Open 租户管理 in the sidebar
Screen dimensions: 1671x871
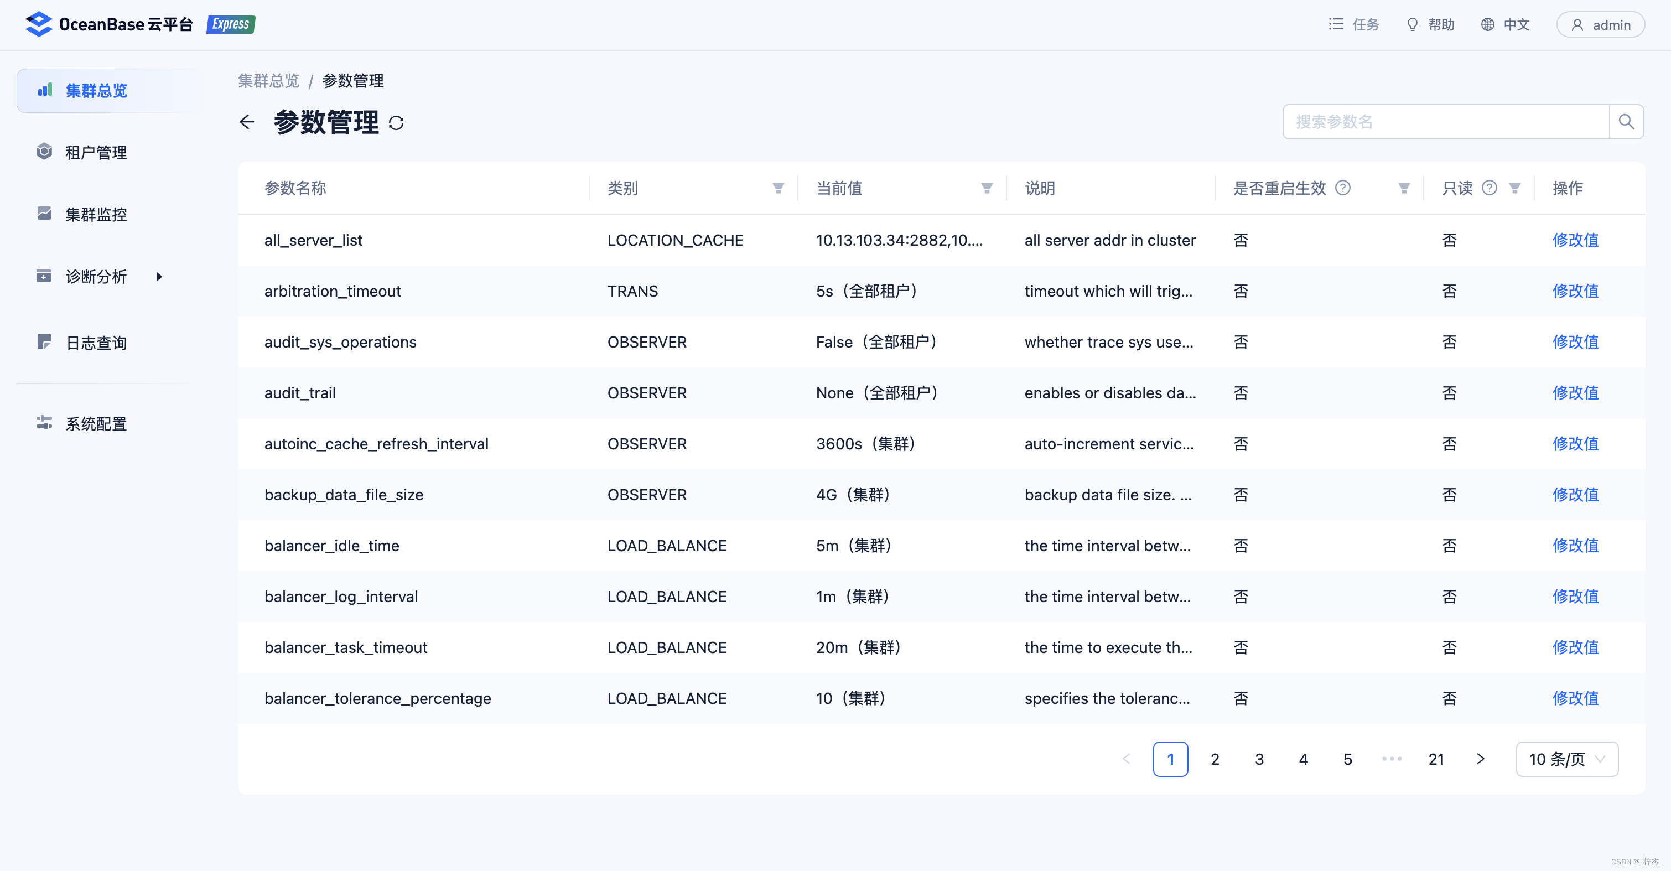(x=96, y=152)
